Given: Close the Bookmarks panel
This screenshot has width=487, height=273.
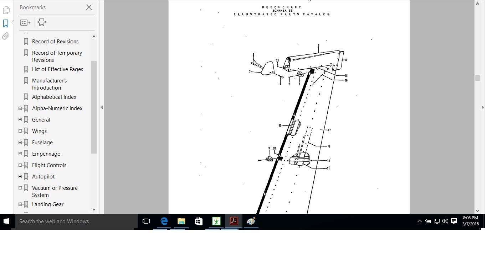Looking at the screenshot, I should 89,7.
